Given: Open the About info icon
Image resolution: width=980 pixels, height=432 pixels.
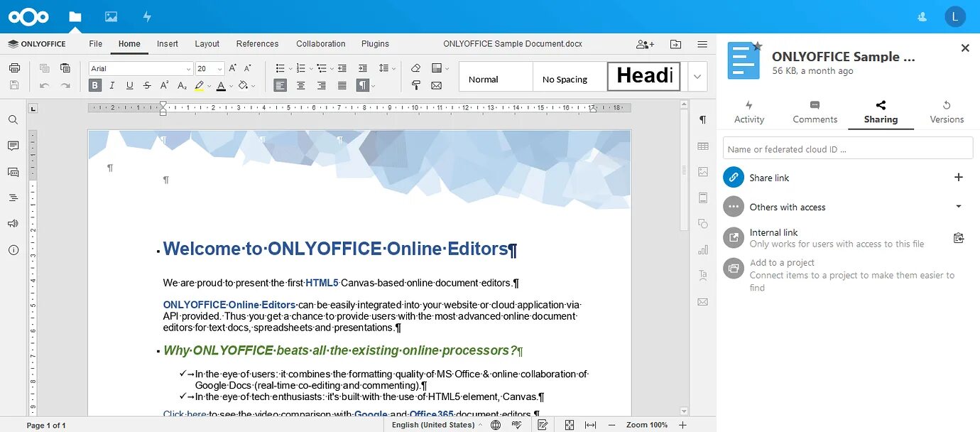Looking at the screenshot, I should point(13,250).
